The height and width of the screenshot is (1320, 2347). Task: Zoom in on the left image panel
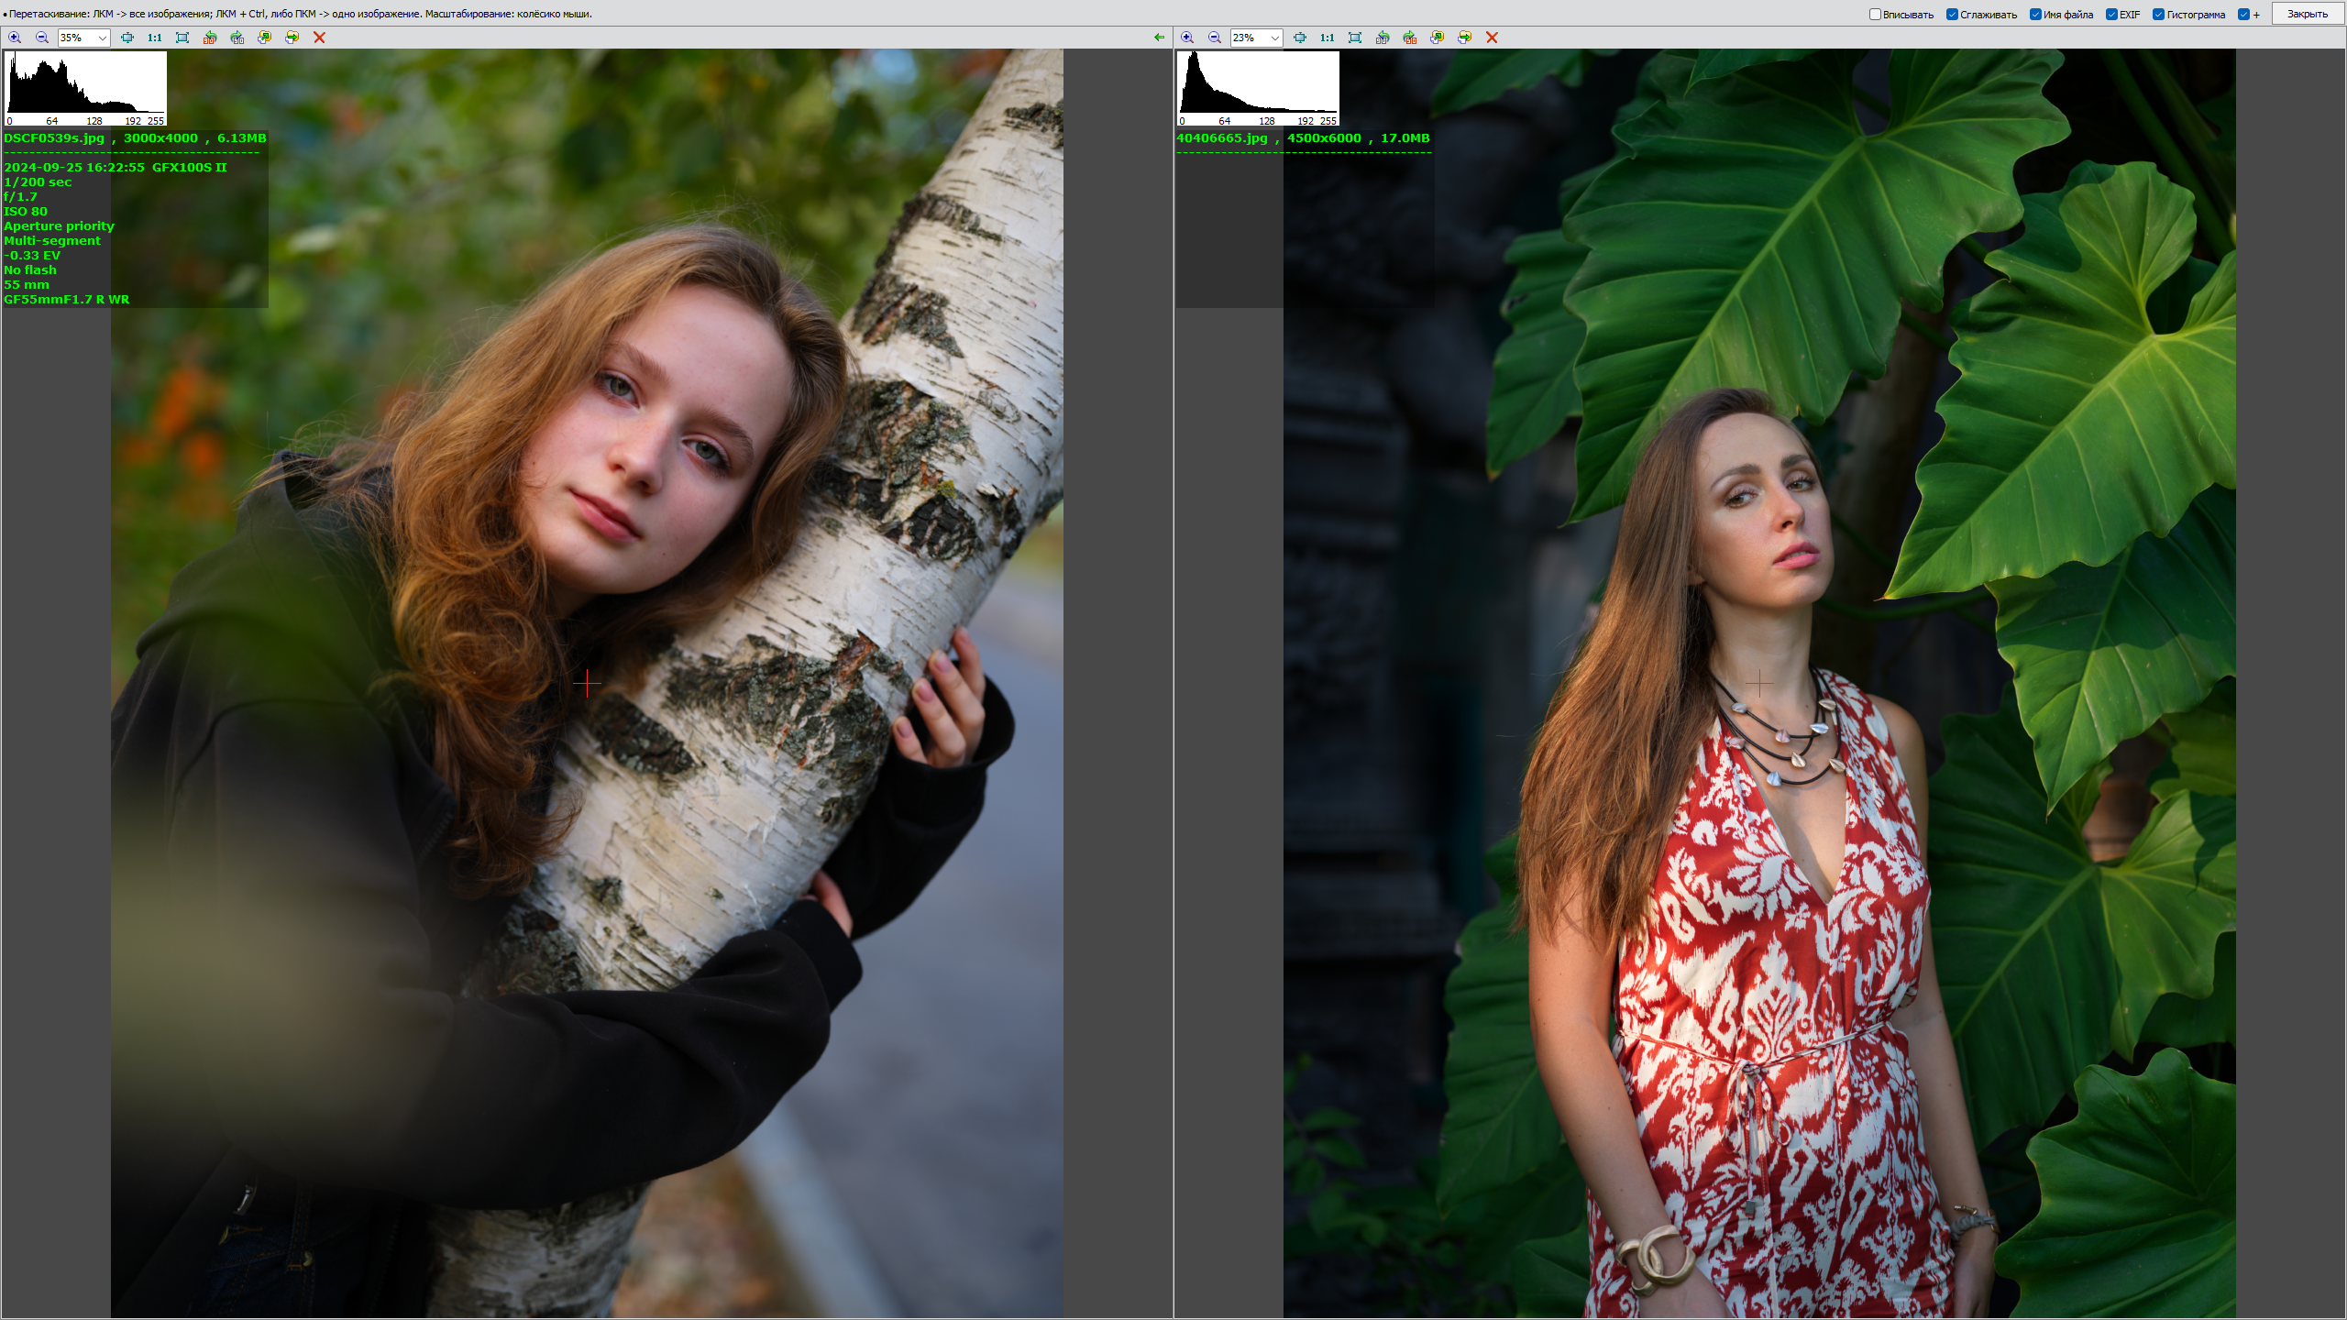(x=15, y=38)
